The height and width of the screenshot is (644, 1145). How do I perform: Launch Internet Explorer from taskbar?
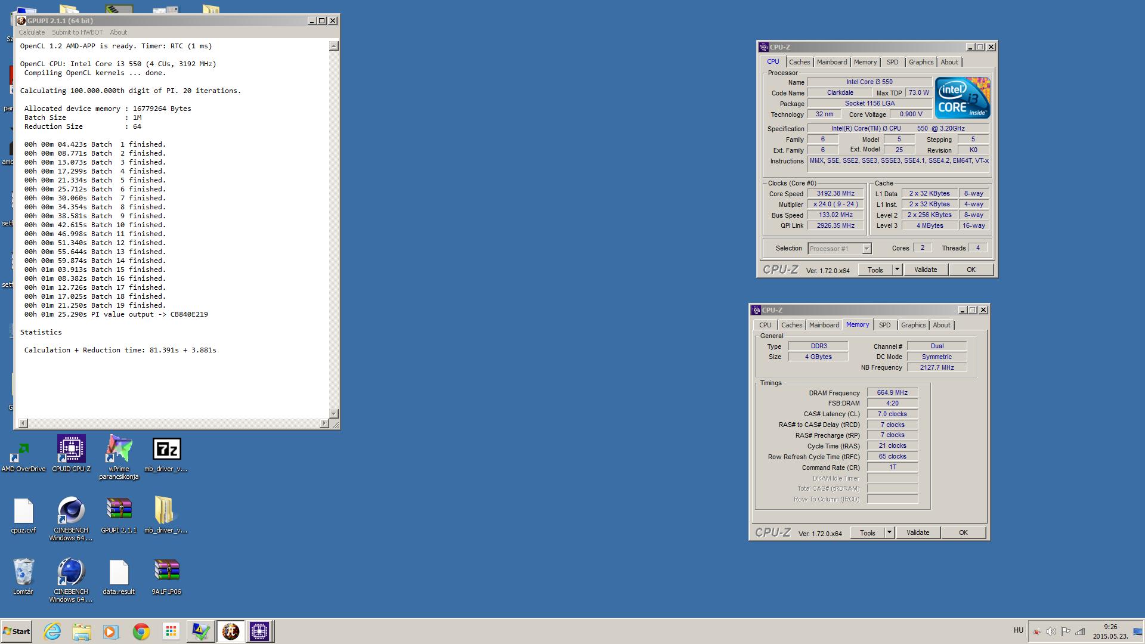pyautogui.click(x=52, y=631)
